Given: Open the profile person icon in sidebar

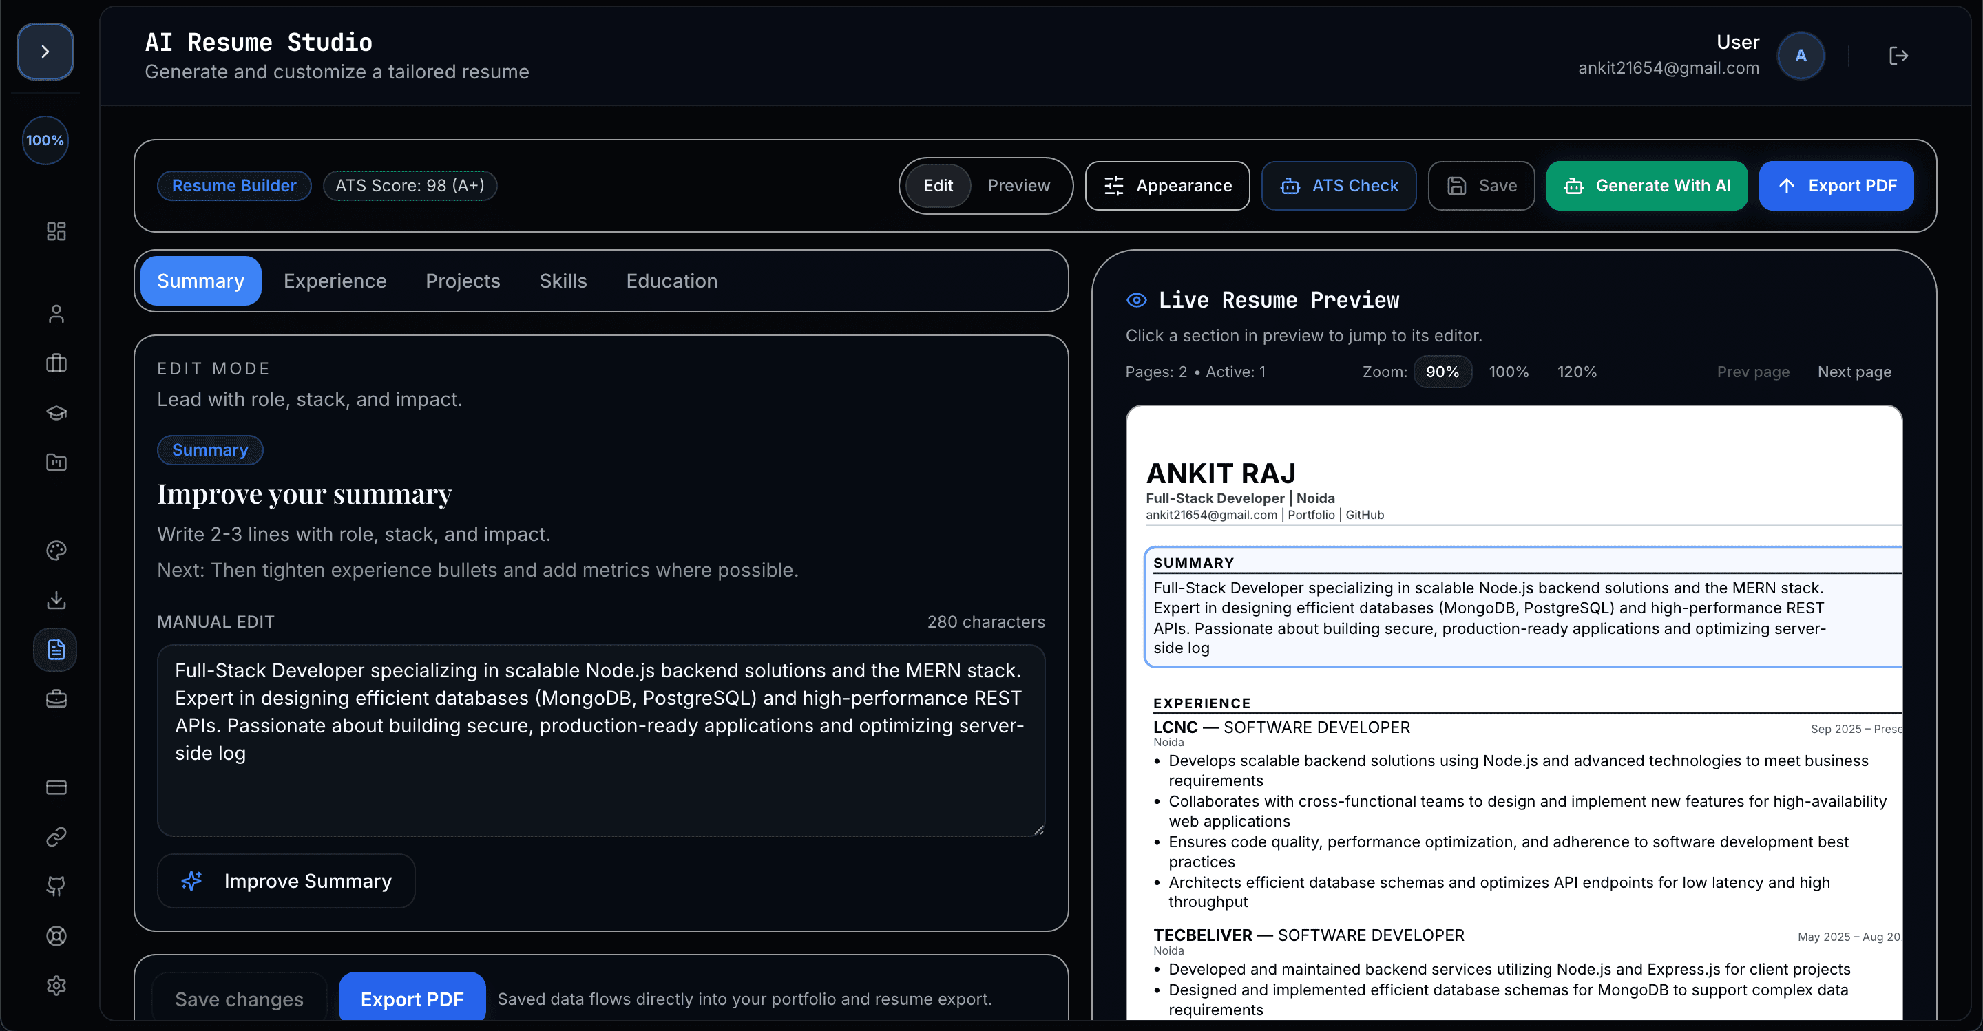Looking at the screenshot, I should tap(56, 313).
